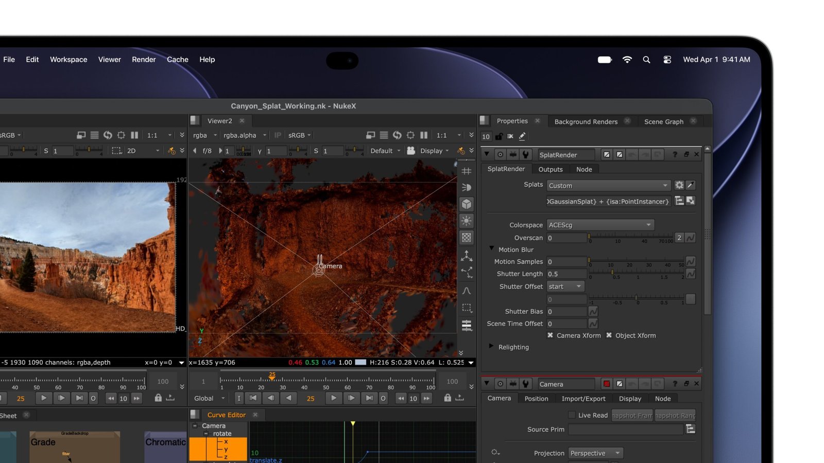Open the Splats Custom dropdown
The height and width of the screenshot is (463, 824).
tap(608, 185)
